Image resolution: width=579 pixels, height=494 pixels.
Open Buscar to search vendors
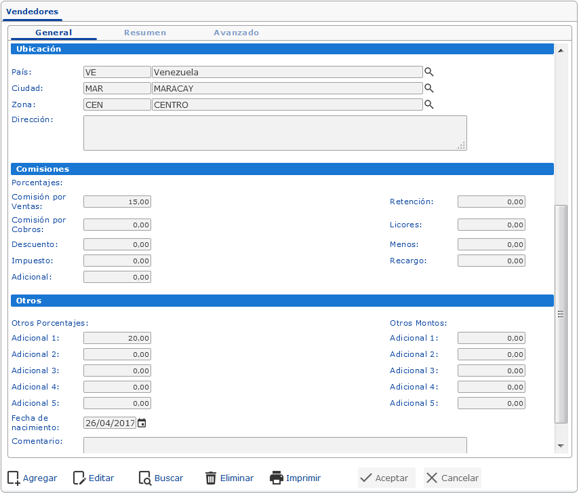pyautogui.click(x=161, y=478)
